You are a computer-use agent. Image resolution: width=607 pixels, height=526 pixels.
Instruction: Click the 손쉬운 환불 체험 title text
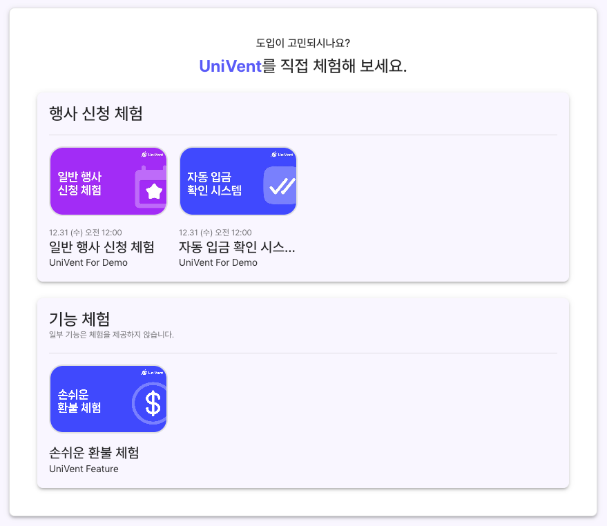[94, 453]
